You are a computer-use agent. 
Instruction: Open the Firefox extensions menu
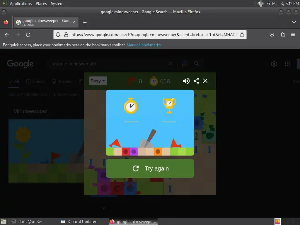[282, 35]
